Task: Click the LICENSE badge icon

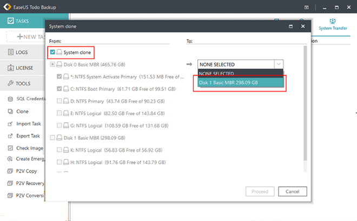Action: point(10,68)
